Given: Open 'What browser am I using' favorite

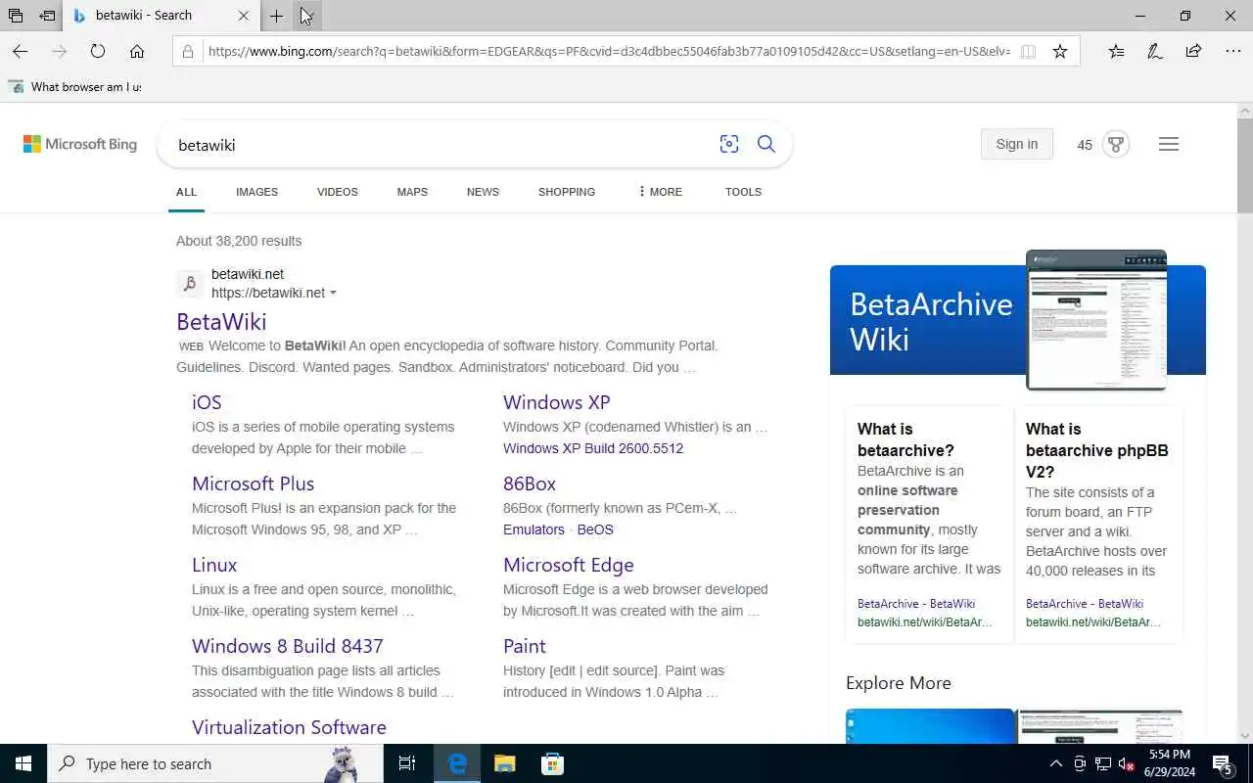Looking at the screenshot, I should point(75,87).
